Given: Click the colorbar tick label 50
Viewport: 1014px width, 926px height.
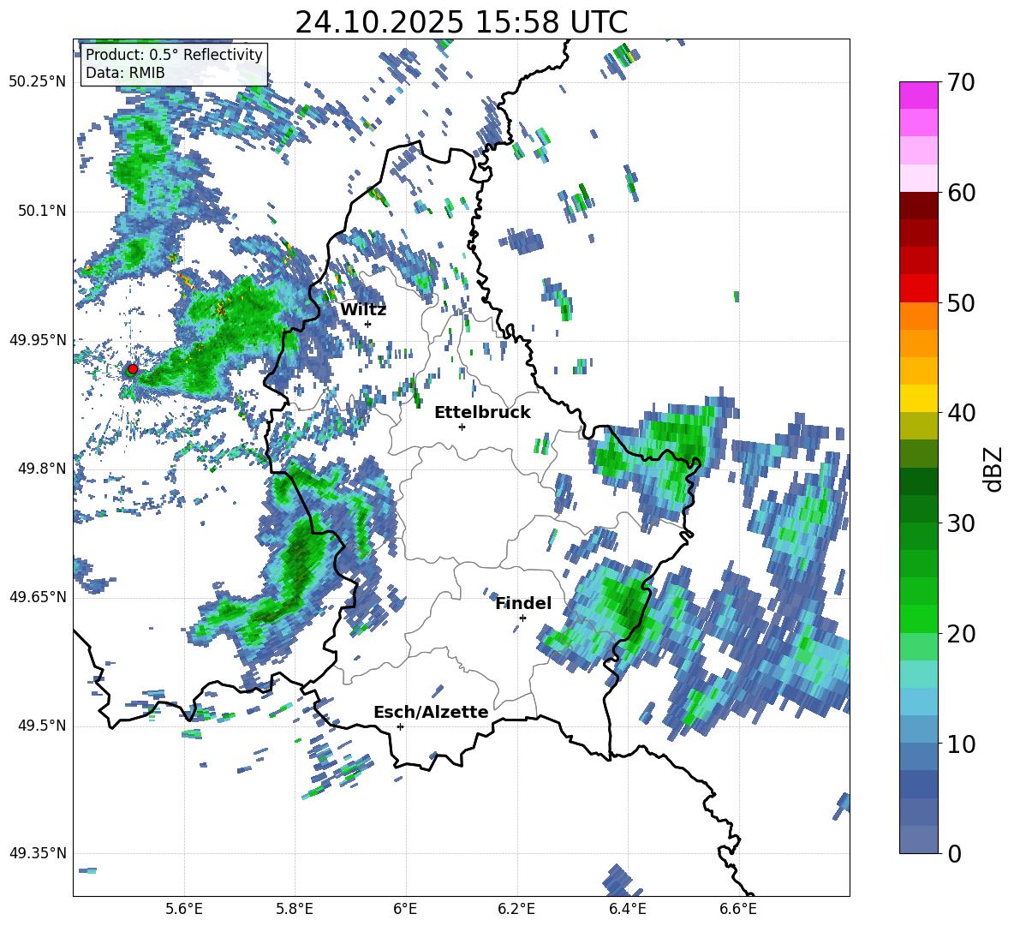Looking at the screenshot, I should coord(961,302).
